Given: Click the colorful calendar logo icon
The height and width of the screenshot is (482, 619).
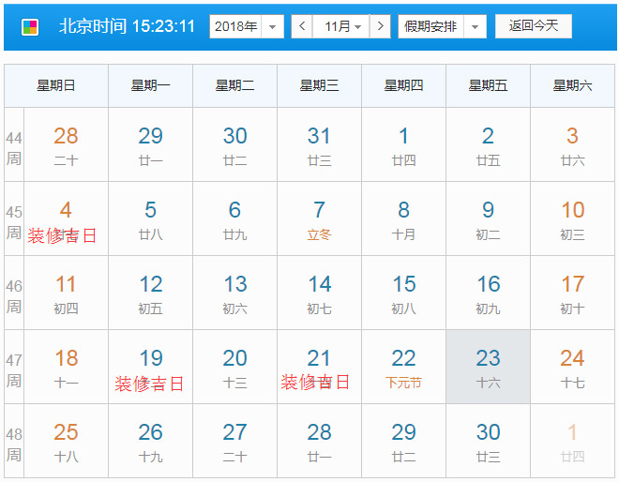Looking at the screenshot, I should coord(31,26).
